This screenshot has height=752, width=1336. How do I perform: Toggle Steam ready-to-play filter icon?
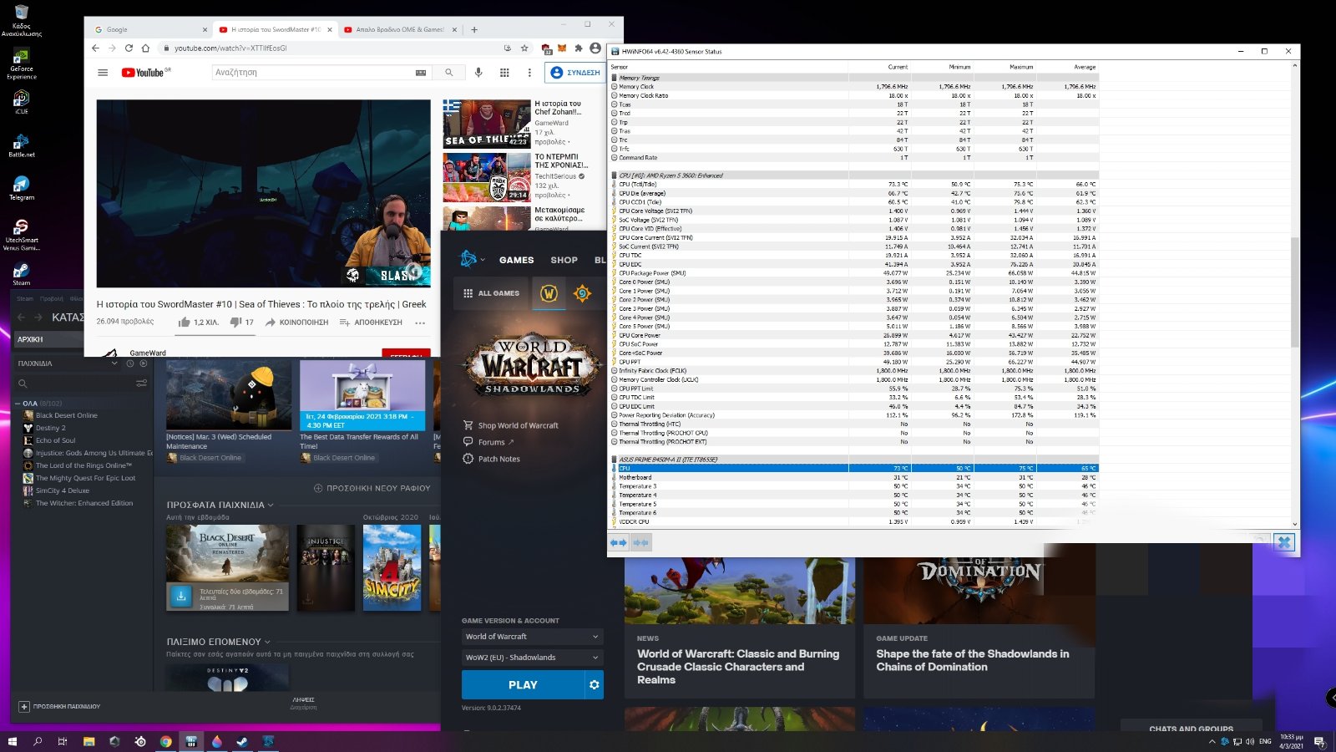(144, 363)
